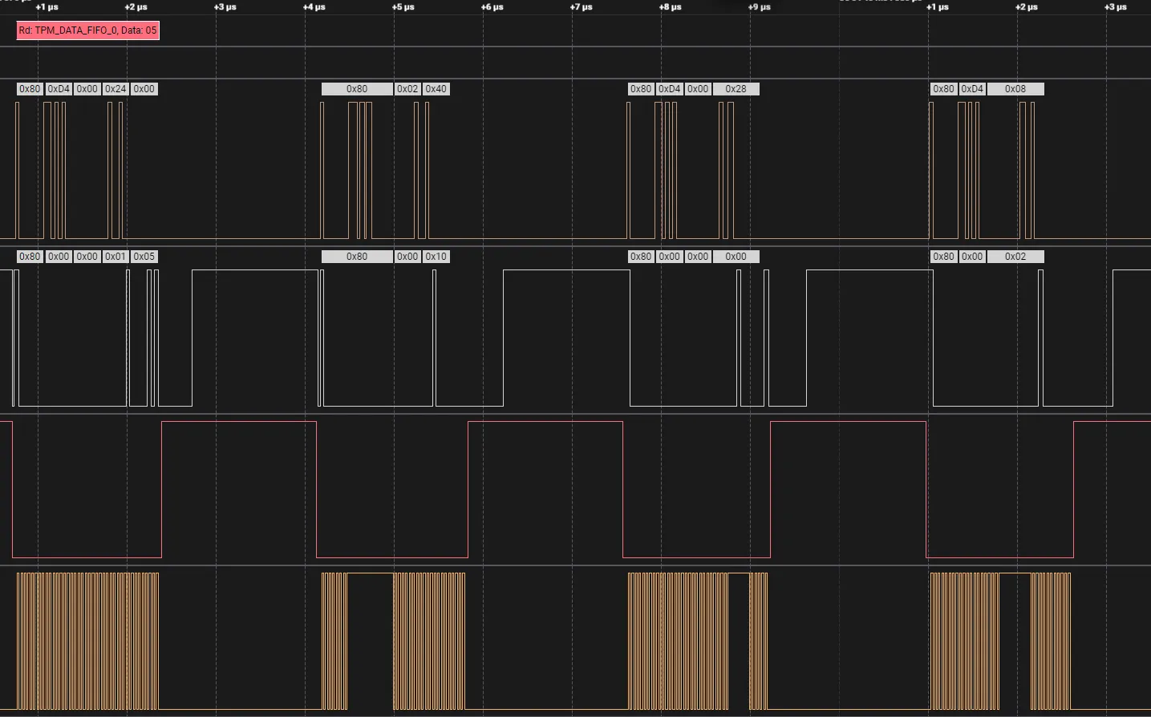Click the 0x01 decoded byte label
This screenshot has width=1151, height=717.
coord(116,257)
